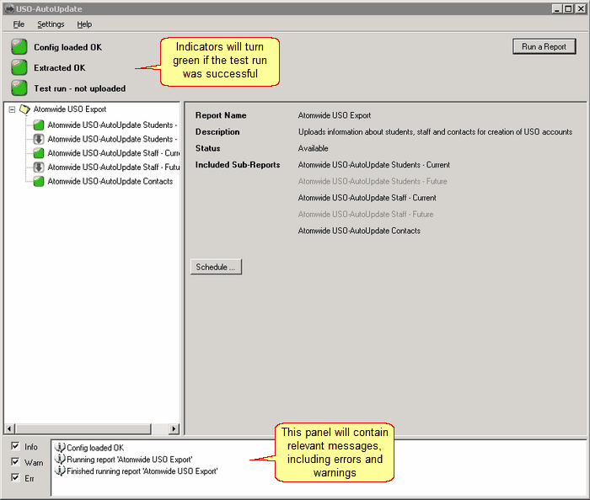Select AutoUpdate Staff - Futu tree item

[x=114, y=168]
